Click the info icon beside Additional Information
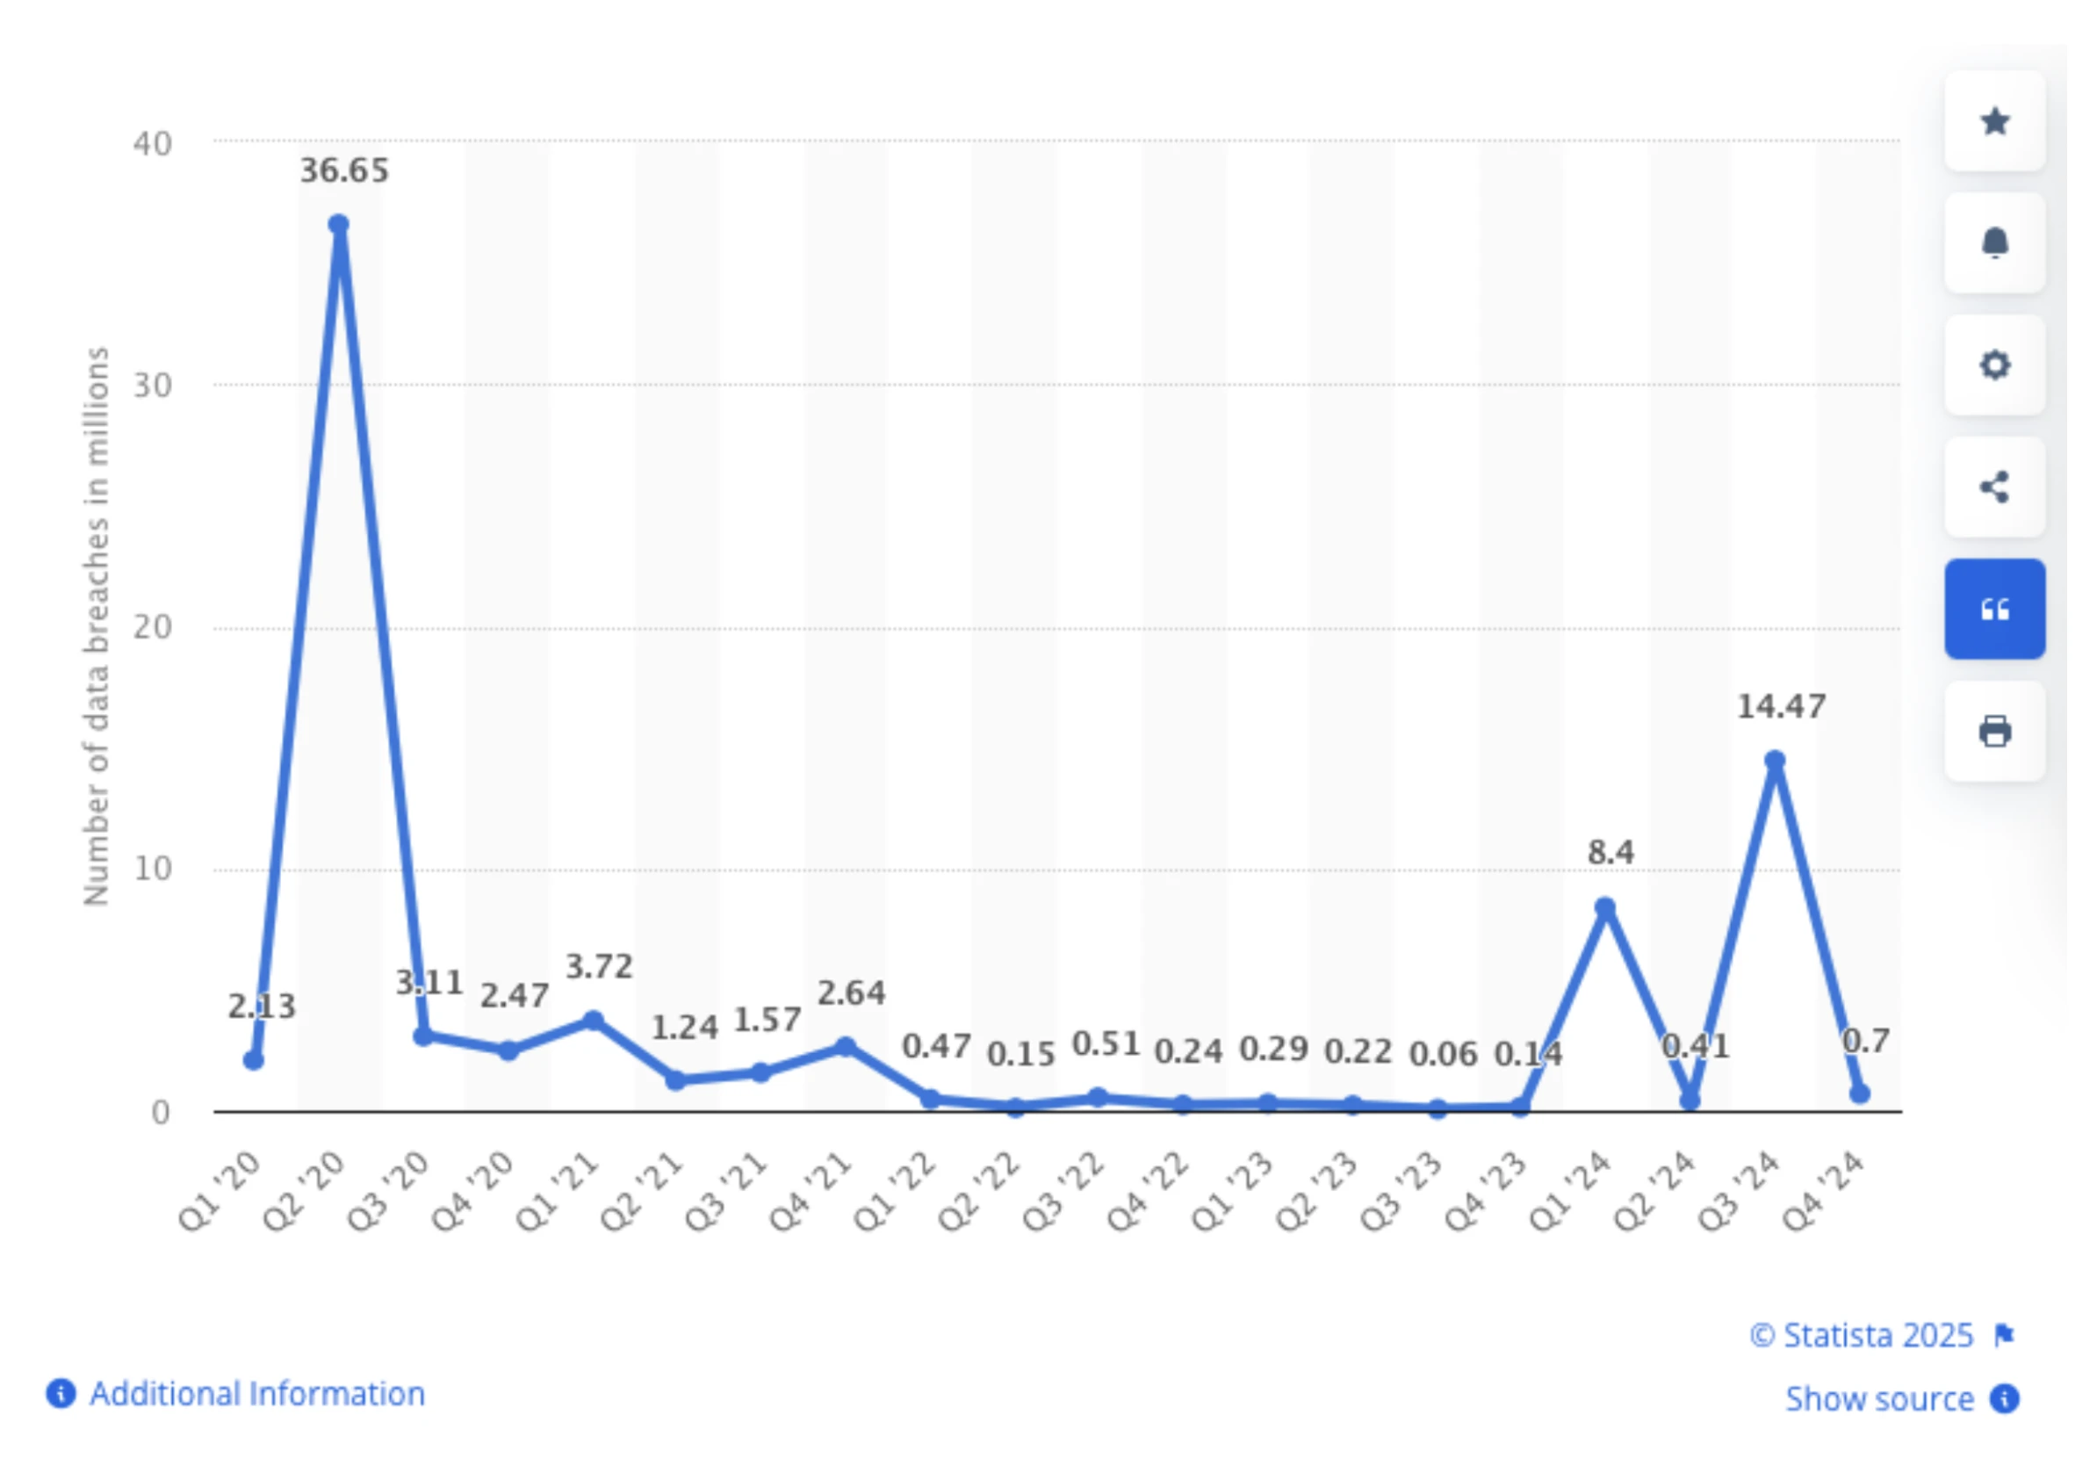2097x1458 pixels. click(x=61, y=1394)
